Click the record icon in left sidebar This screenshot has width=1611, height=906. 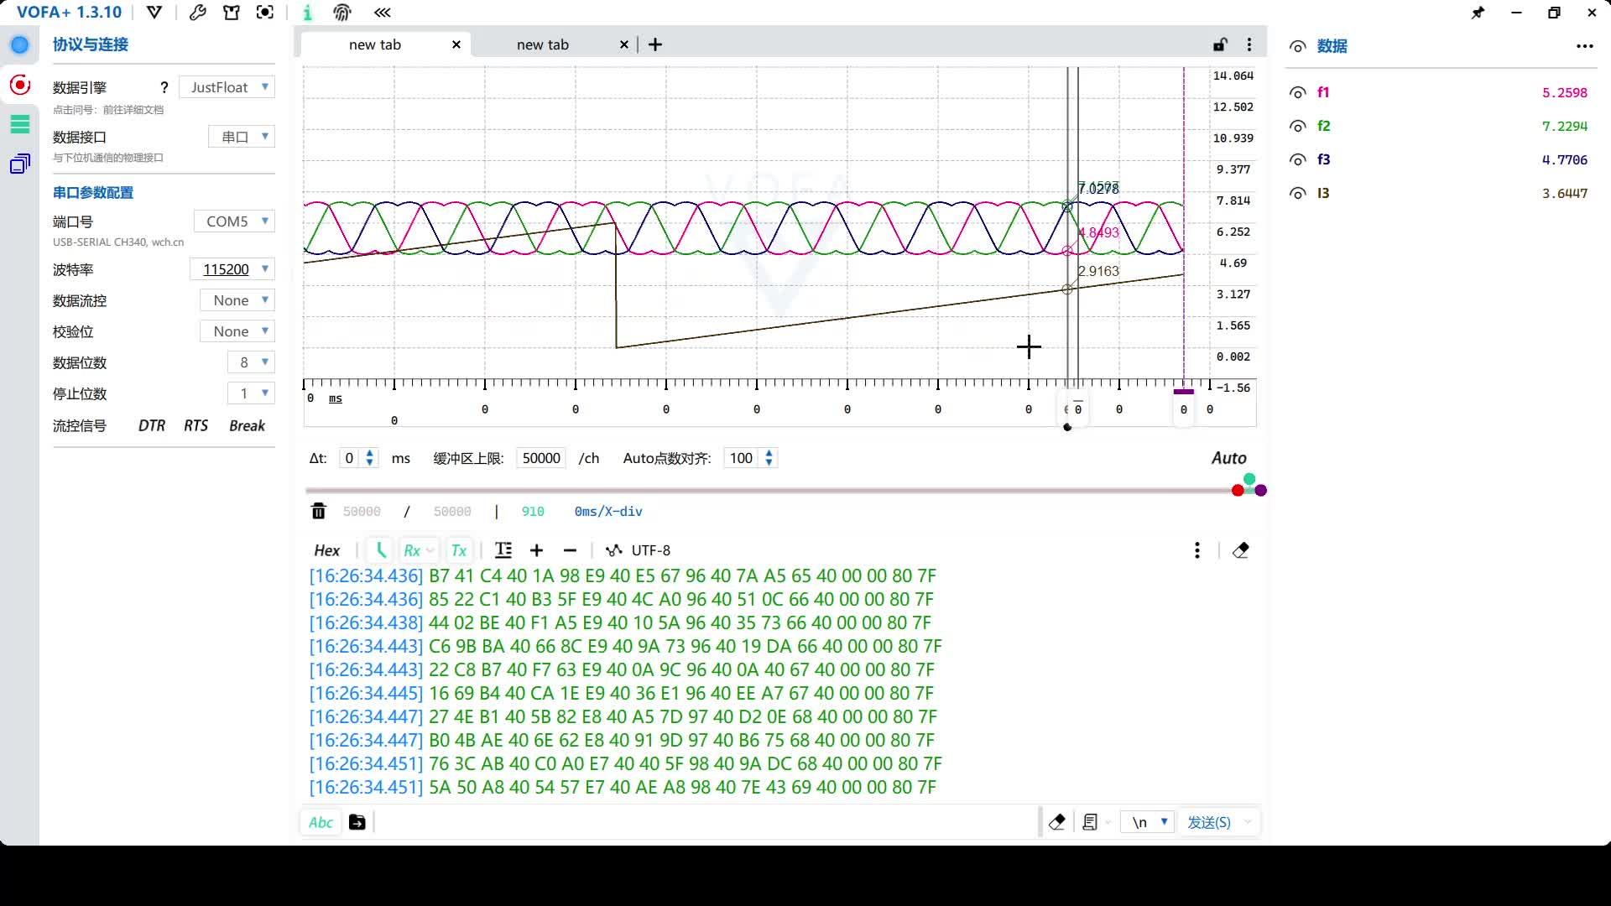[x=18, y=84]
